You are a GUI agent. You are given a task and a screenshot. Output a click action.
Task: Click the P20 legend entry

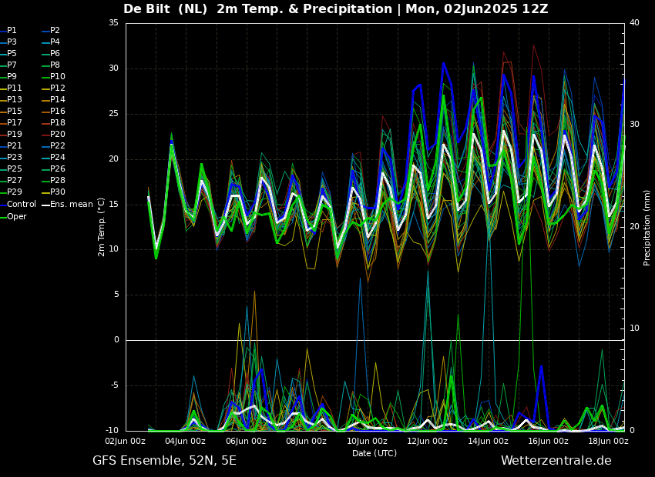(57, 135)
